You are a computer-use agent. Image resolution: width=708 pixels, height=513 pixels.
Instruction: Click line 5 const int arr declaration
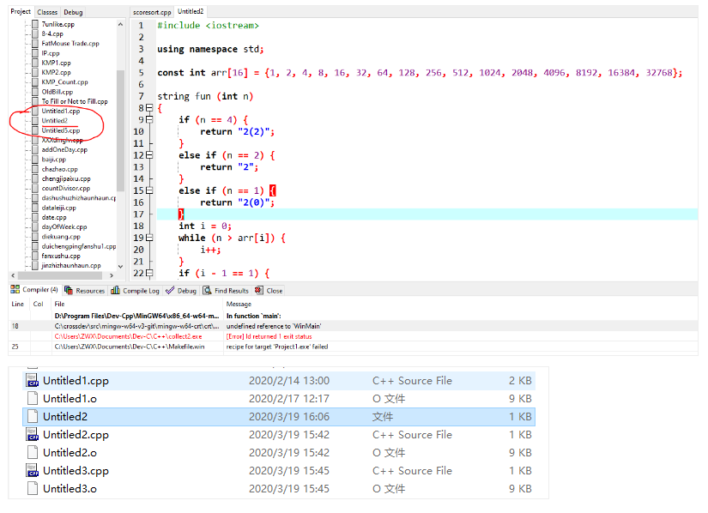420,73
